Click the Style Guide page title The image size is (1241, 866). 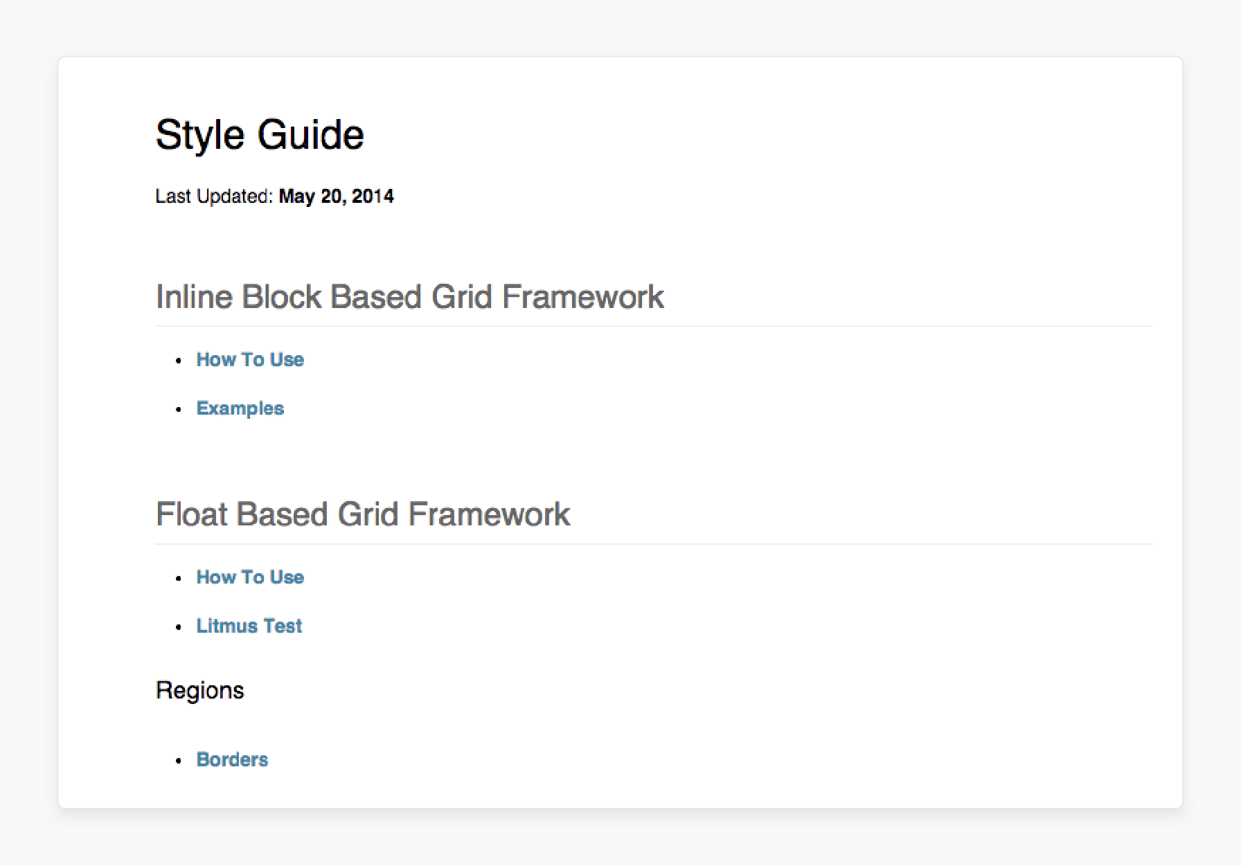click(260, 134)
